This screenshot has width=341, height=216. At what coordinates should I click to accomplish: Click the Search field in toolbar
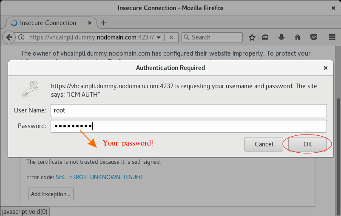(x=212, y=37)
